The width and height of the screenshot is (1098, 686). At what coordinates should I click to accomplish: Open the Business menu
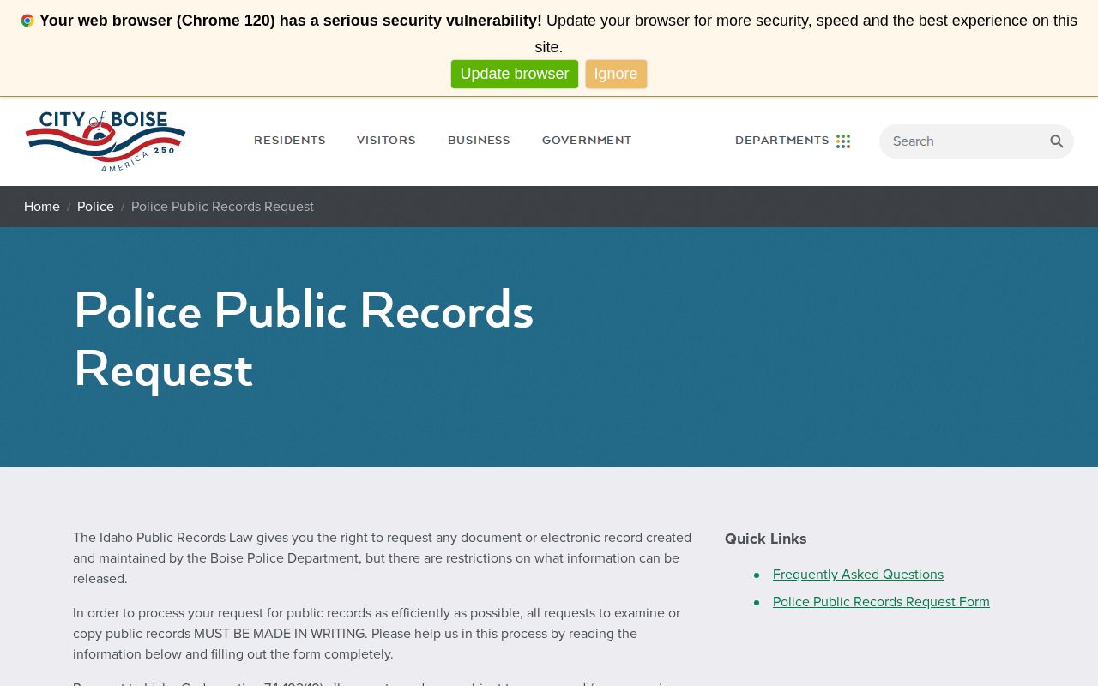tap(479, 141)
